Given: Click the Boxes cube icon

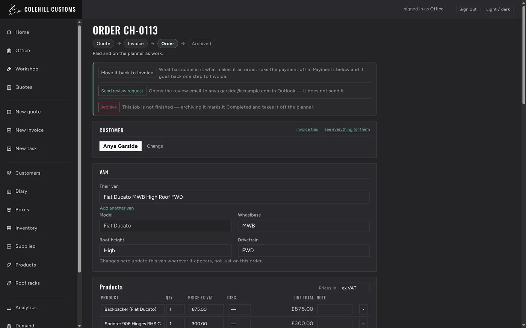Looking at the screenshot, I should [9, 210].
